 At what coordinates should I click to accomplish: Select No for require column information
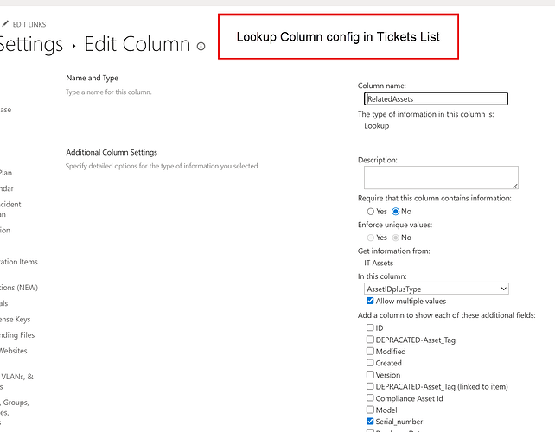point(397,211)
